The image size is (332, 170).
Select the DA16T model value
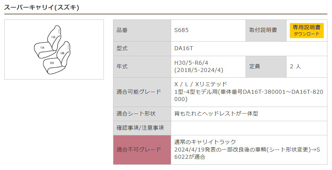click(x=184, y=49)
